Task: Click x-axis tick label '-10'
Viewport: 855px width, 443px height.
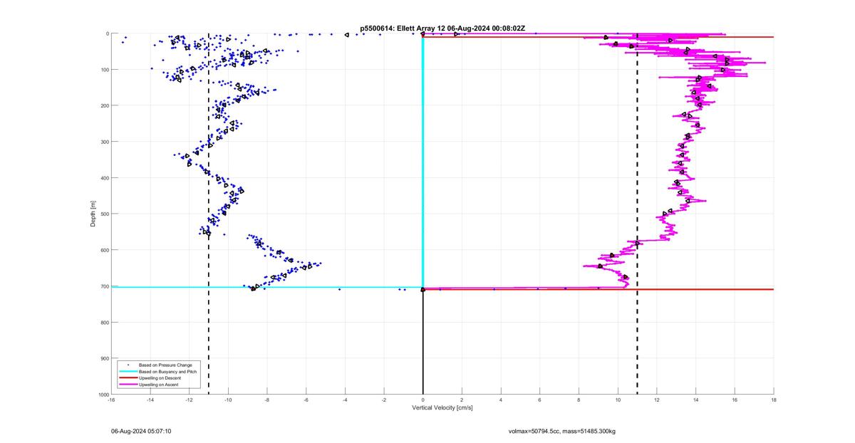Action: pos(228,400)
